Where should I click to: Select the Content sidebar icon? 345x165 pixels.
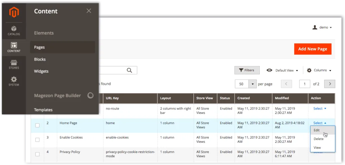14,47
